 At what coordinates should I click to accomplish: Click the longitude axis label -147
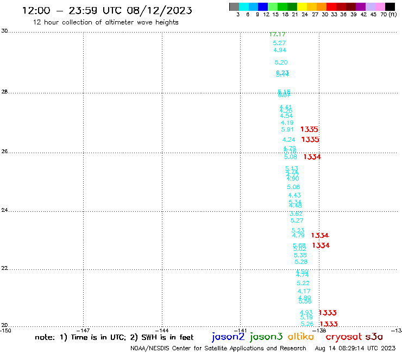pos(83,331)
